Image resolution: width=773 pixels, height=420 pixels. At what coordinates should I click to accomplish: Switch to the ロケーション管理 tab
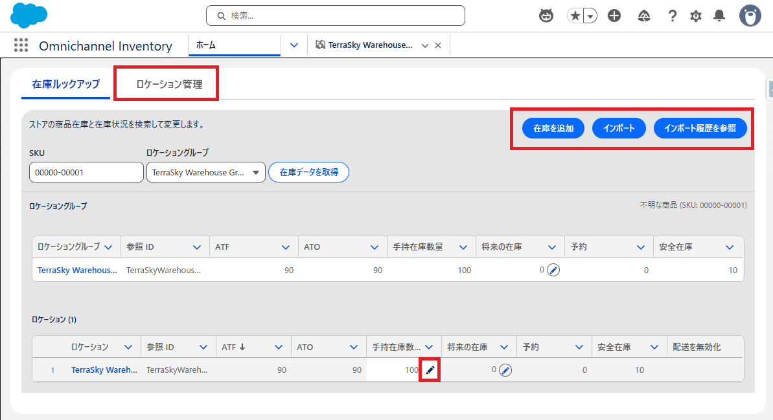(169, 84)
